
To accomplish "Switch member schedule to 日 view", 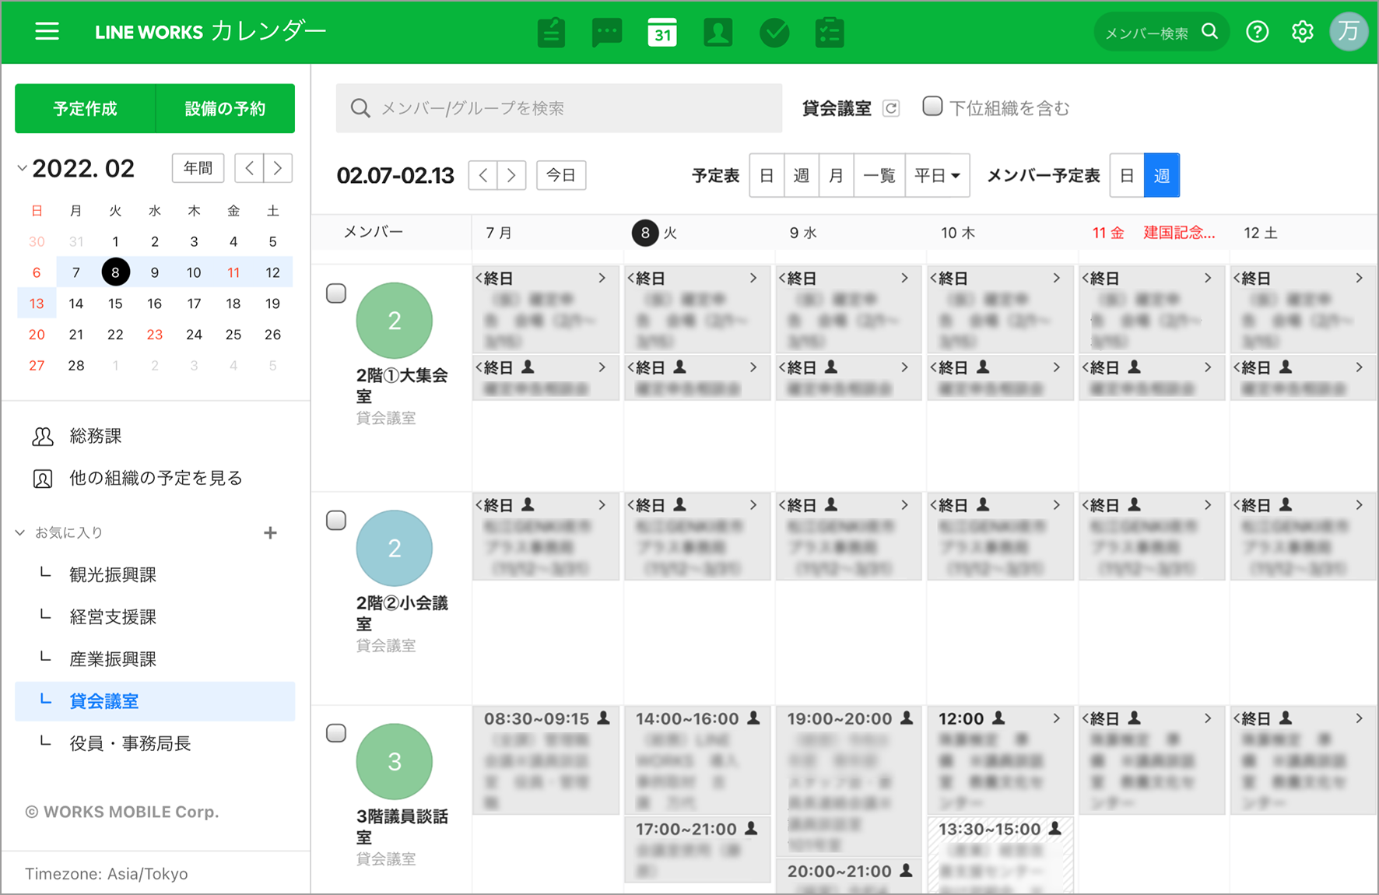I will tap(1126, 176).
